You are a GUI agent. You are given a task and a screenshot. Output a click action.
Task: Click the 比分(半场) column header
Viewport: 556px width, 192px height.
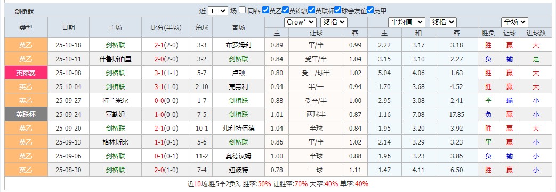pyautogui.click(x=166, y=27)
